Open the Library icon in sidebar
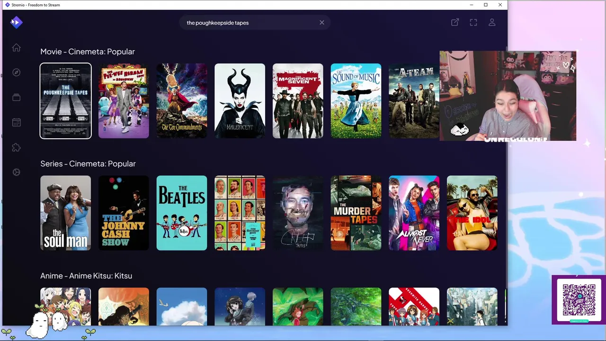606x341 pixels. (x=17, y=98)
